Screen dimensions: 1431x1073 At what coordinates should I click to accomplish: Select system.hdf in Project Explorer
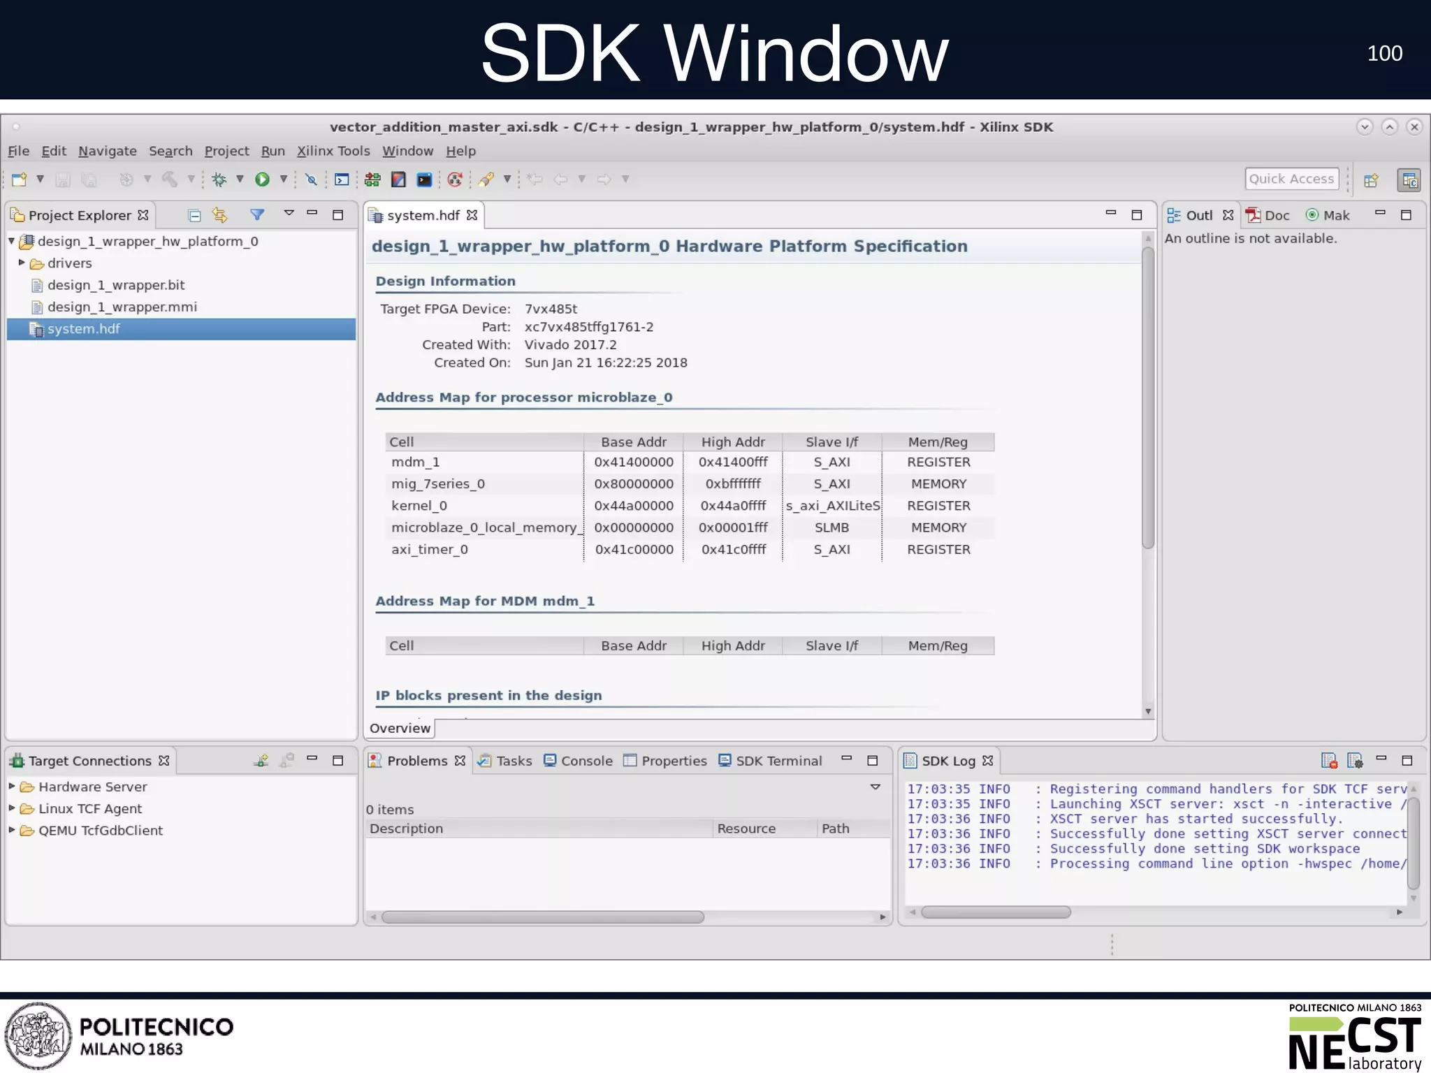[x=181, y=329]
